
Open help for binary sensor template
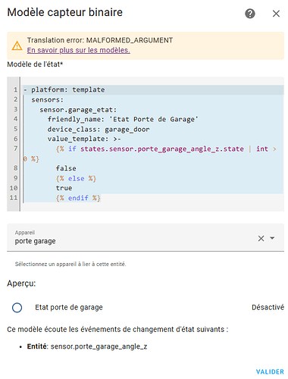pyautogui.click(x=250, y=14)
